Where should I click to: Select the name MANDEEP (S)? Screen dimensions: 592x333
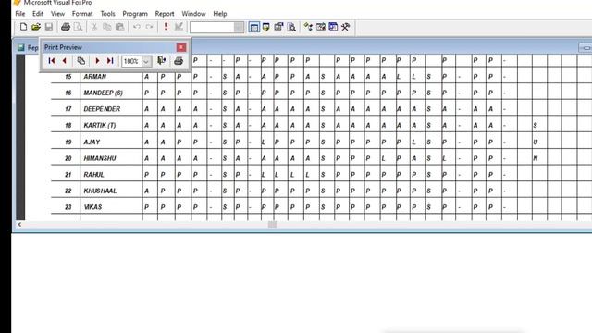click(x=103, y=92)
